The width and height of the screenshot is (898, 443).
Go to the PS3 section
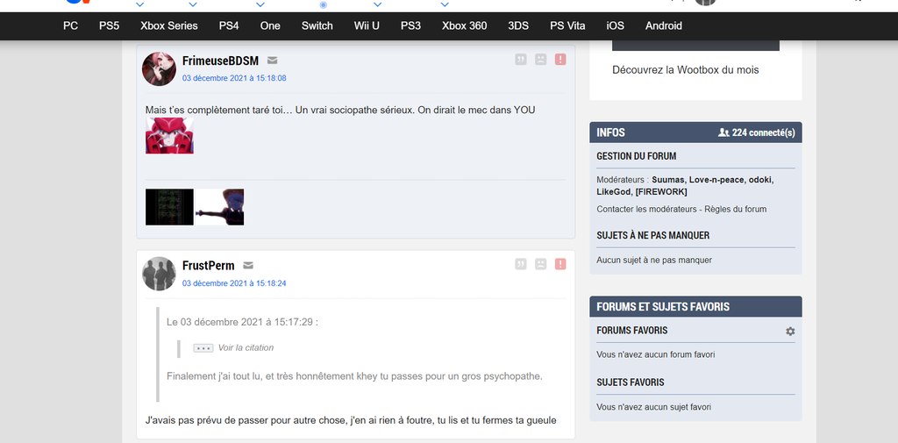click(x=410, y=25)
